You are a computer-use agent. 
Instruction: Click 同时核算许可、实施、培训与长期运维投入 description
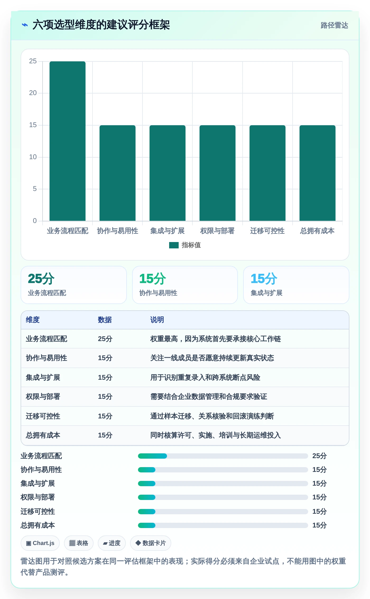point(215,435)
